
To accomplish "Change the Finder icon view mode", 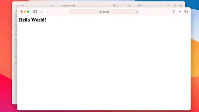I will click(115, 6).
